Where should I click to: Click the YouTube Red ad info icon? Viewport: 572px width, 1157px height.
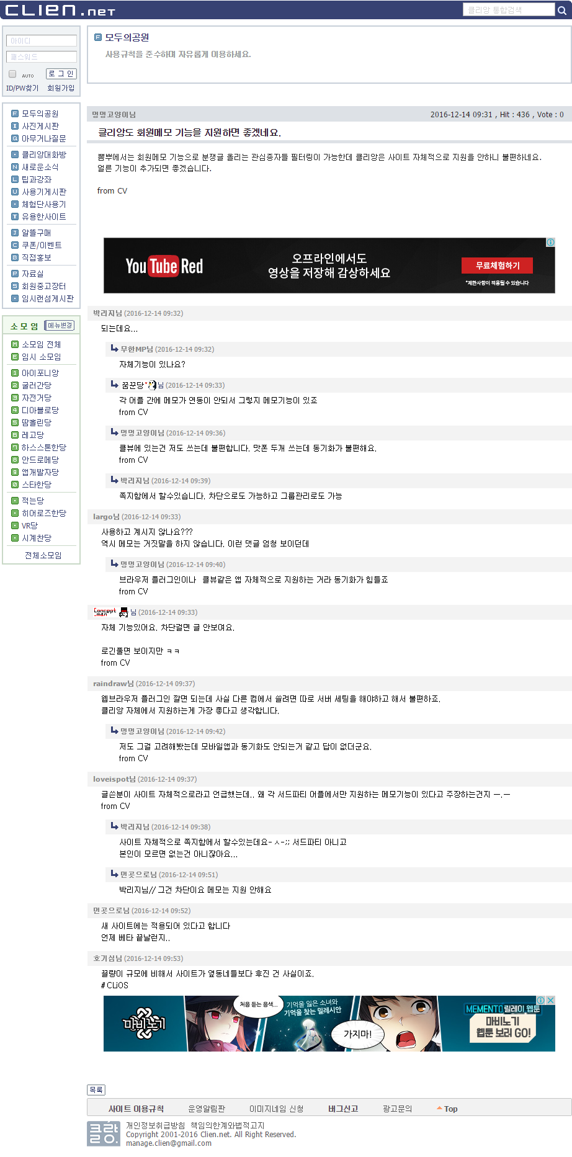click(550, 243)
